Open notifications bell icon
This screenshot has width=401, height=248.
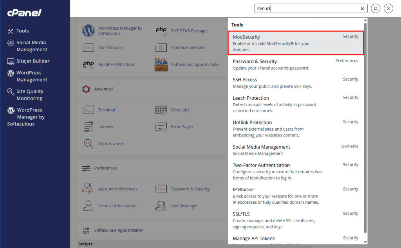pyautogui.click(x=376, y=9)
